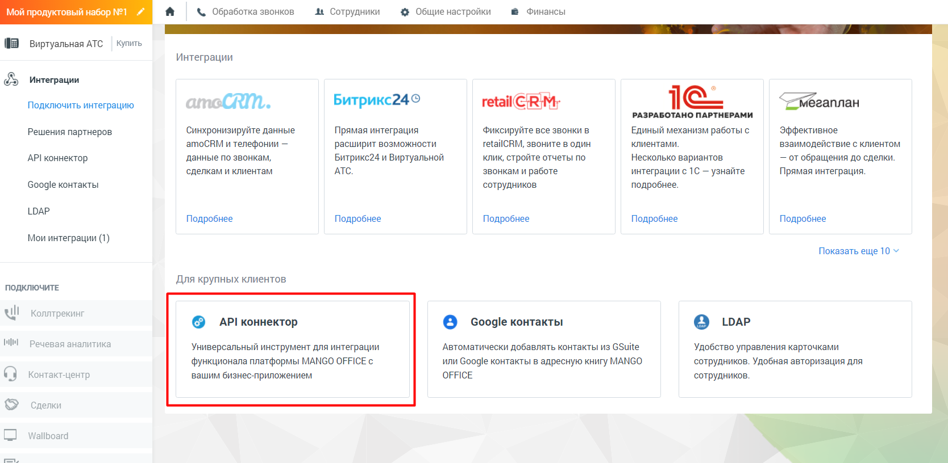Viewport: 948px width, 463px height.
Task: Open the home icon in top navigation
Action: [170, 11]
